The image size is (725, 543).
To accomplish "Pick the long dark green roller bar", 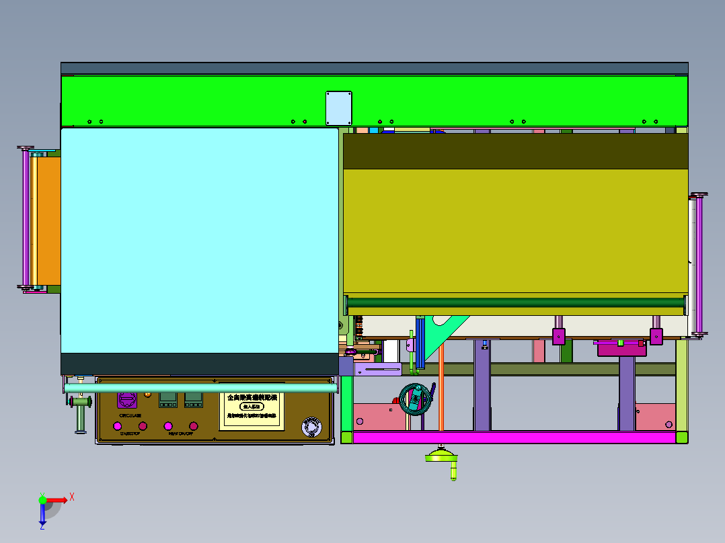I will (516, 302).
